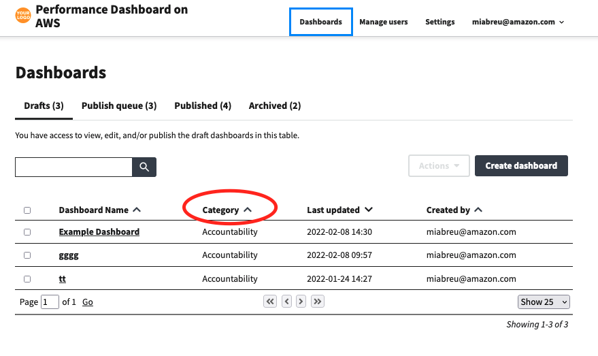Open Dashboards in top navigation
This screenshot has width=598, height=356.
click(x=320, y=22)
